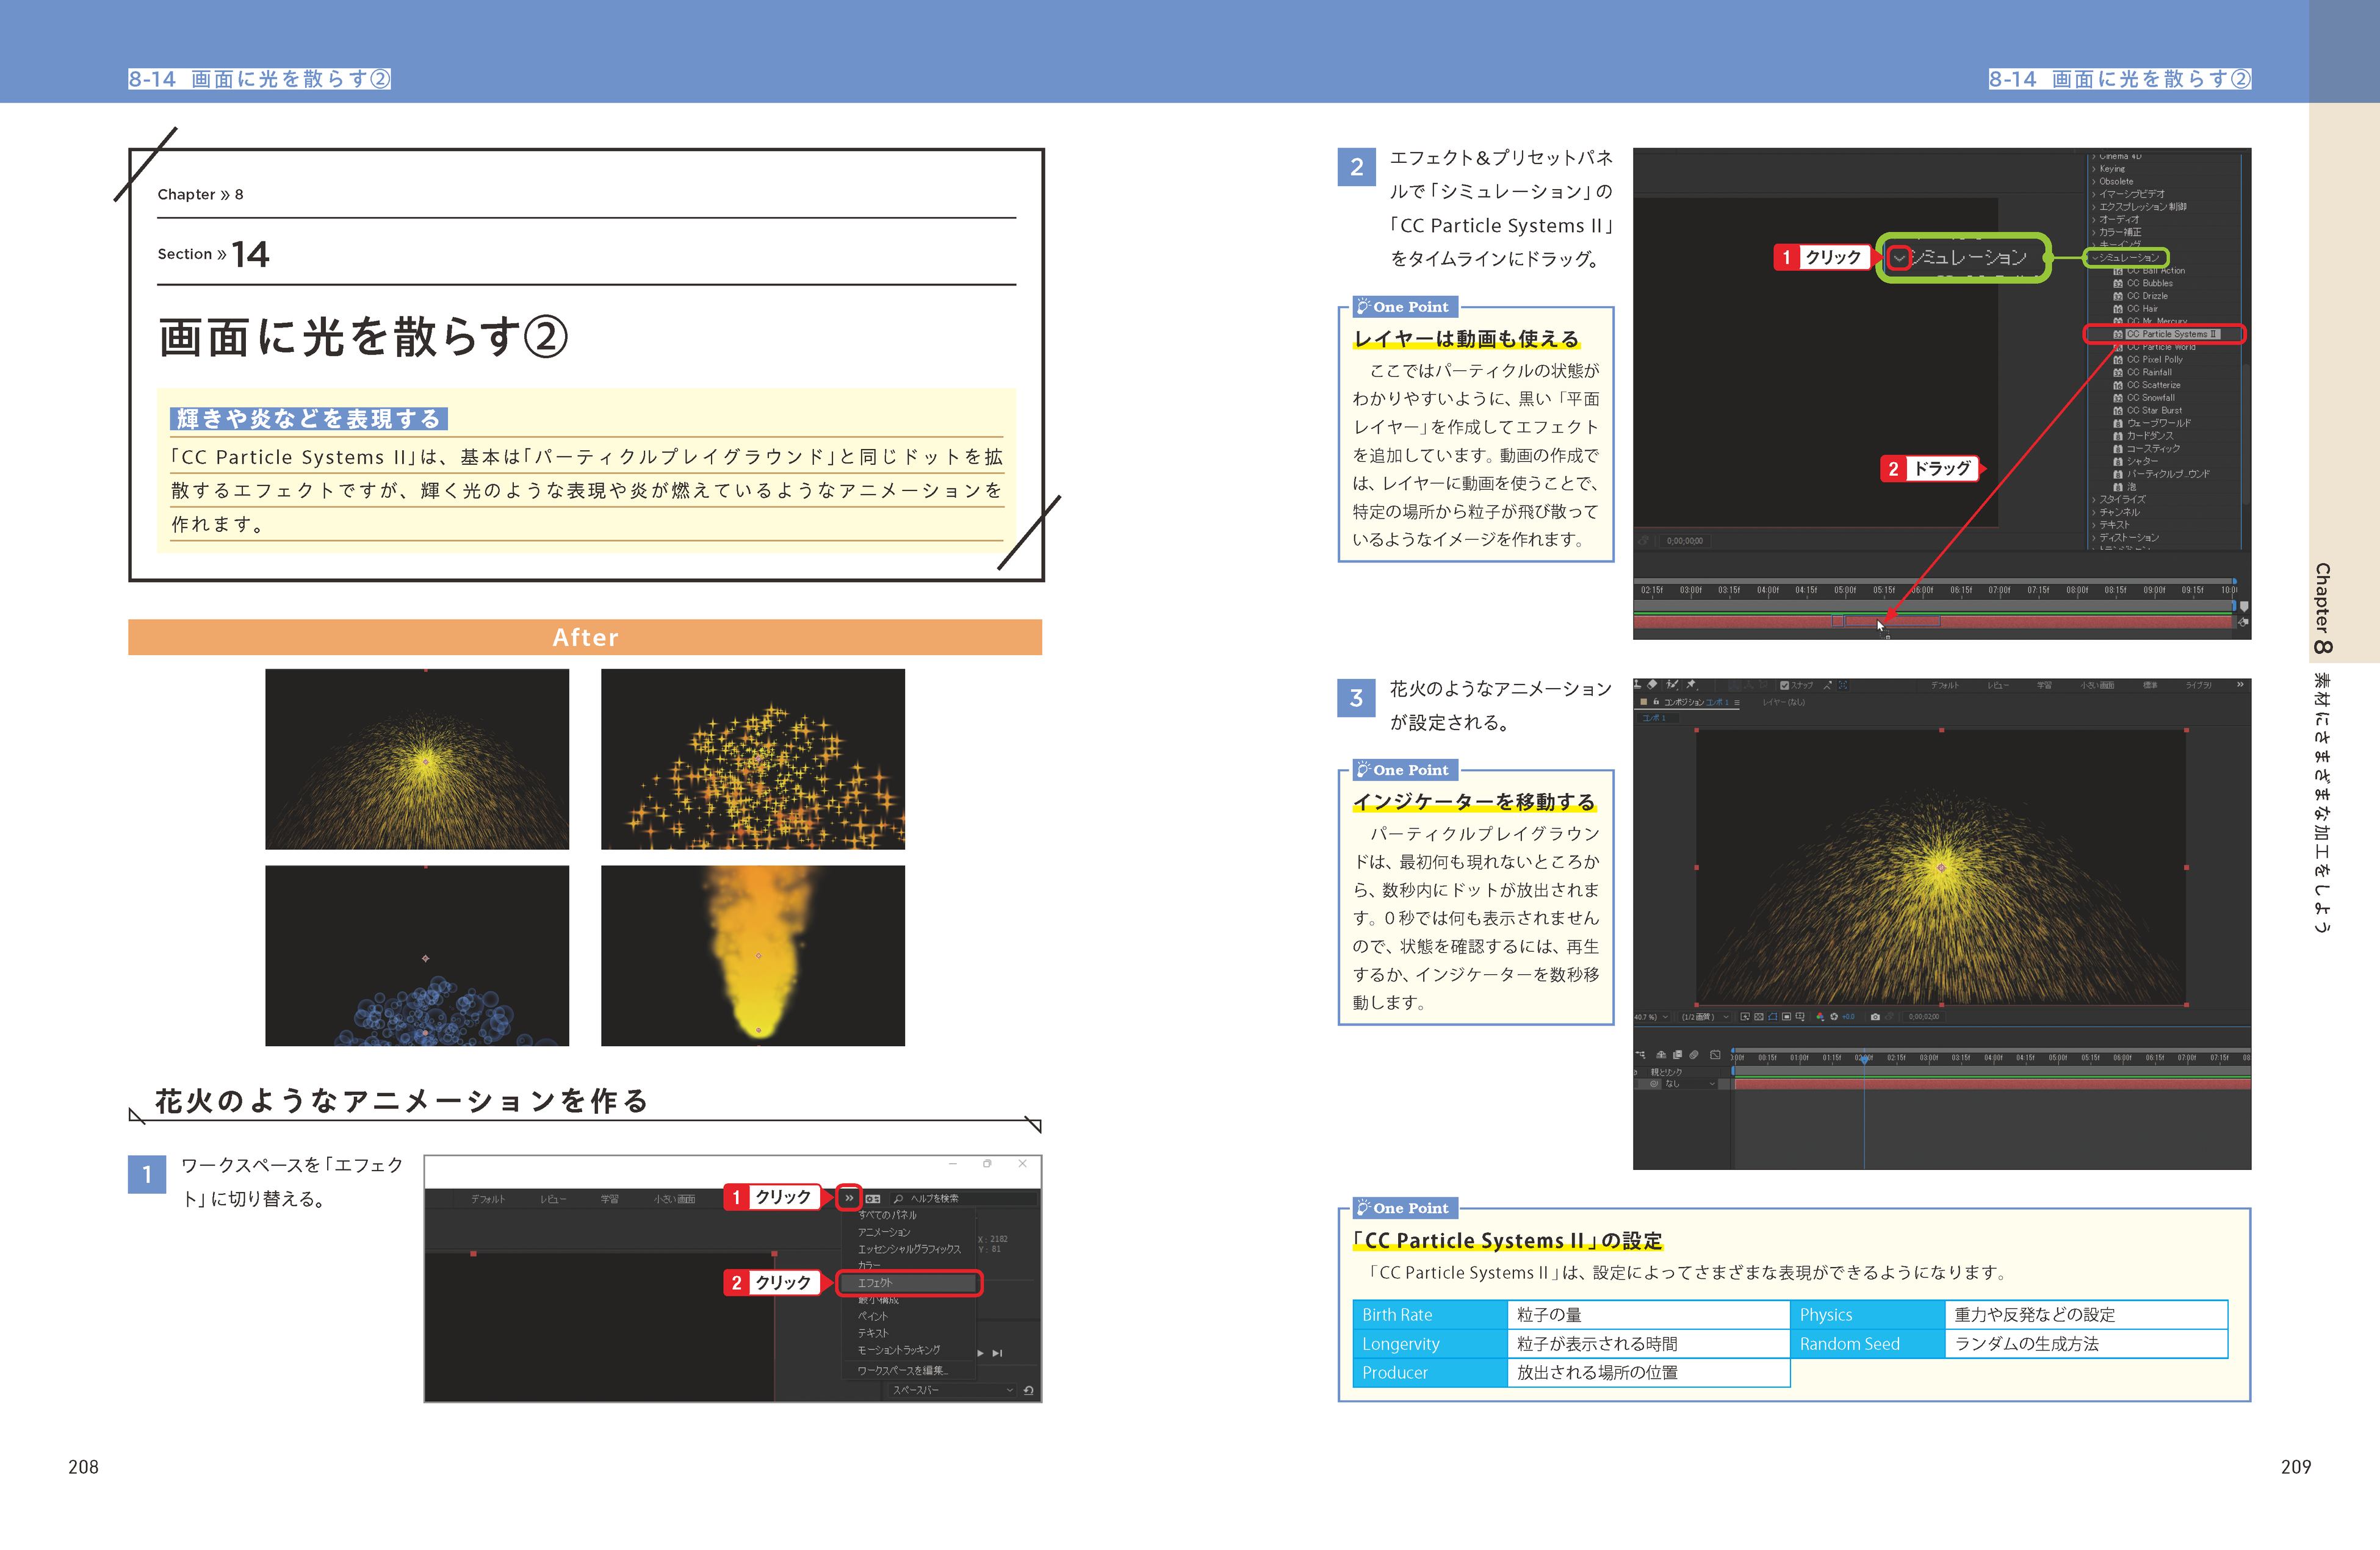Switch to the 標準 workspace tab
The width and height of the screenshot is (2380, 1550).
click(2150, 686)
